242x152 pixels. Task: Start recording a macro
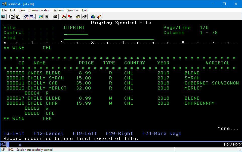pyautogui.click(x=64, y=17)
